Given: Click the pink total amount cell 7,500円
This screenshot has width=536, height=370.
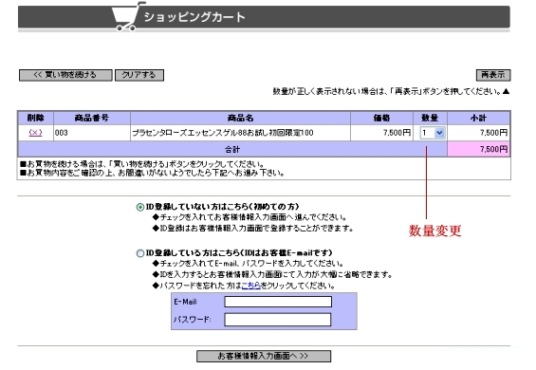Looking at the screenshot, I should pos(478,149).
